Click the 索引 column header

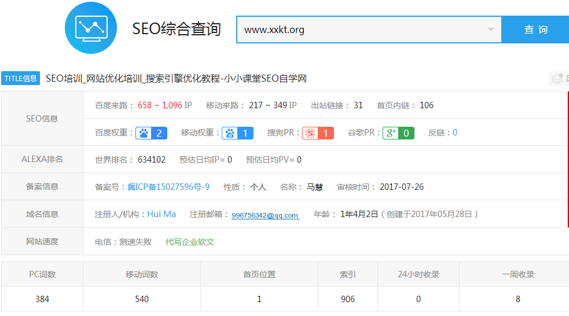(348, 274)
